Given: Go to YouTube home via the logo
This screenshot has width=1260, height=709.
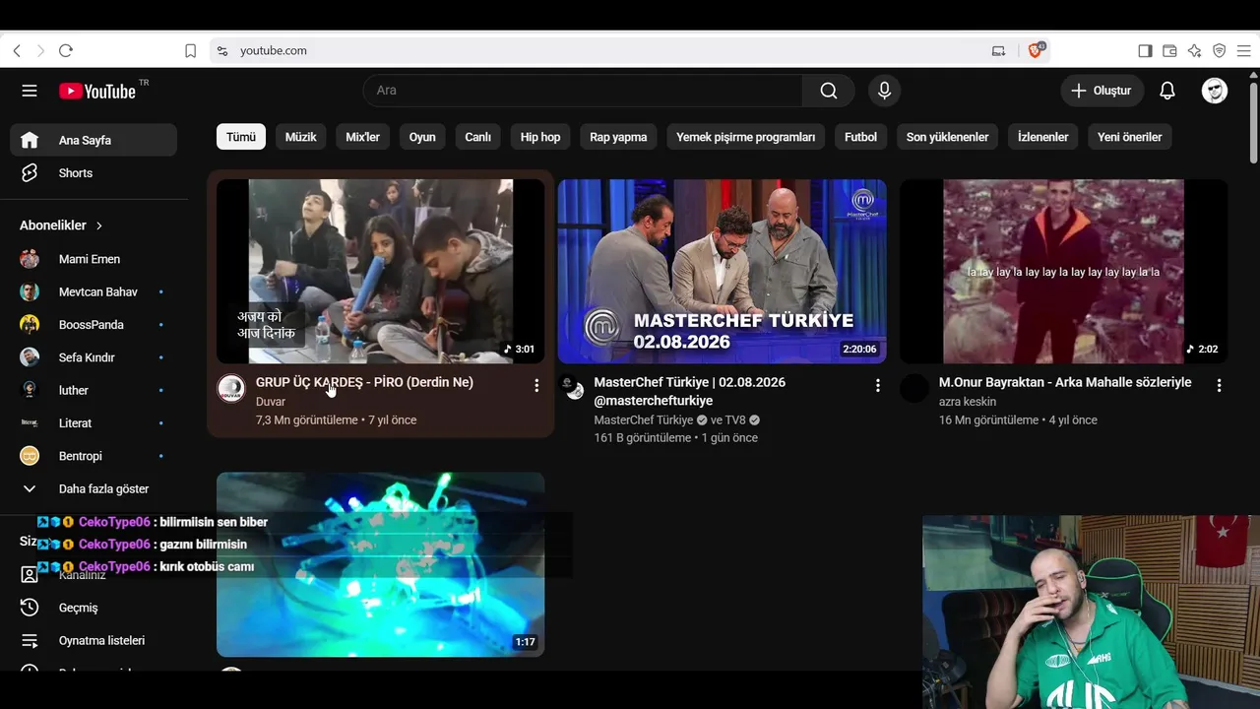Looking at the screenshot, I should (96, 91).
